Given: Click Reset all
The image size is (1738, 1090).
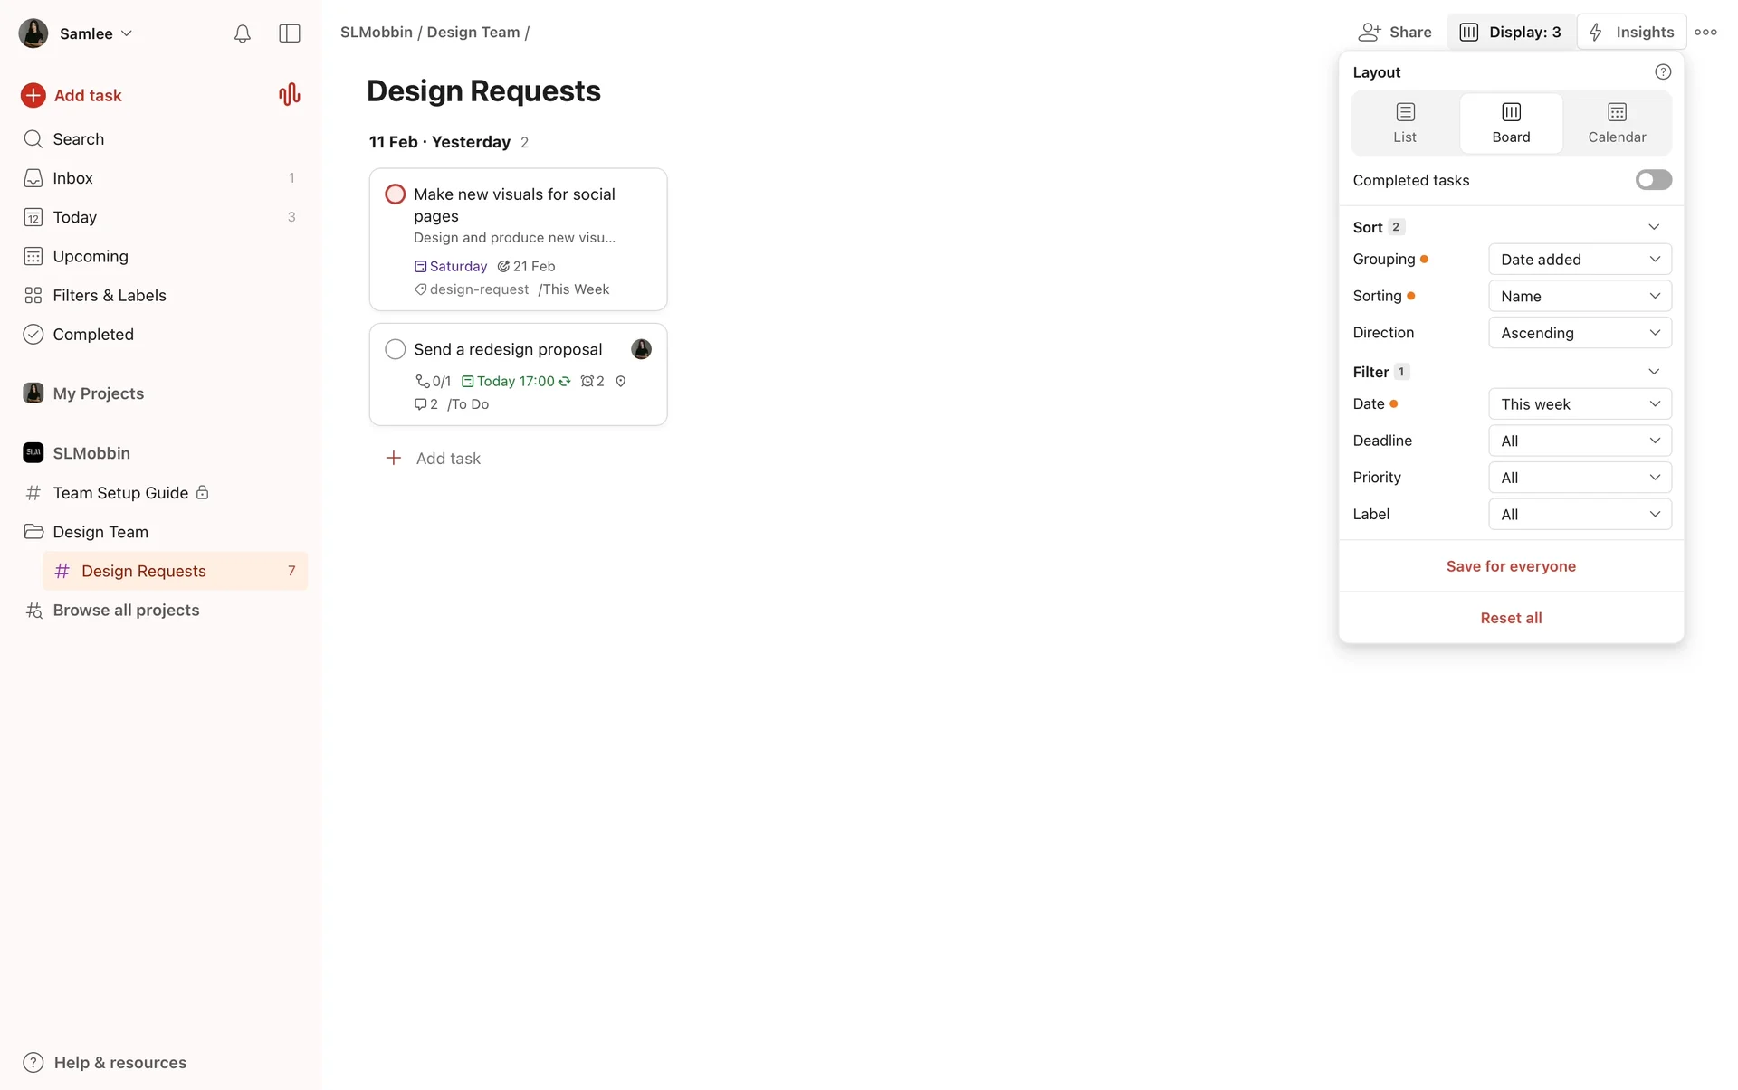Looking at the screenshot, I should pyautogui.click(x=1511, y=618).
